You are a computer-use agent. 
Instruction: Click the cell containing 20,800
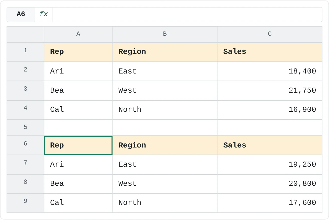270,184
